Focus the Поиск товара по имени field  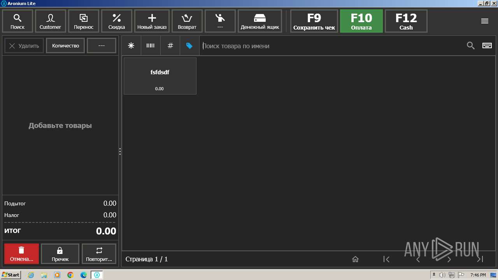[x=331, y=46]
